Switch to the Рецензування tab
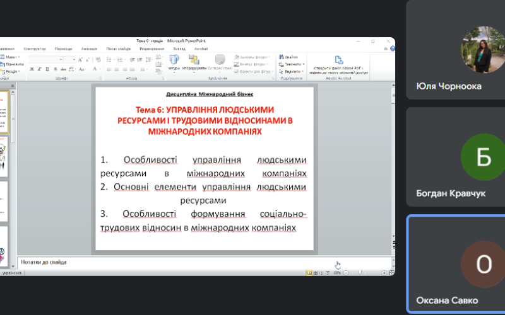 [151, 49]
